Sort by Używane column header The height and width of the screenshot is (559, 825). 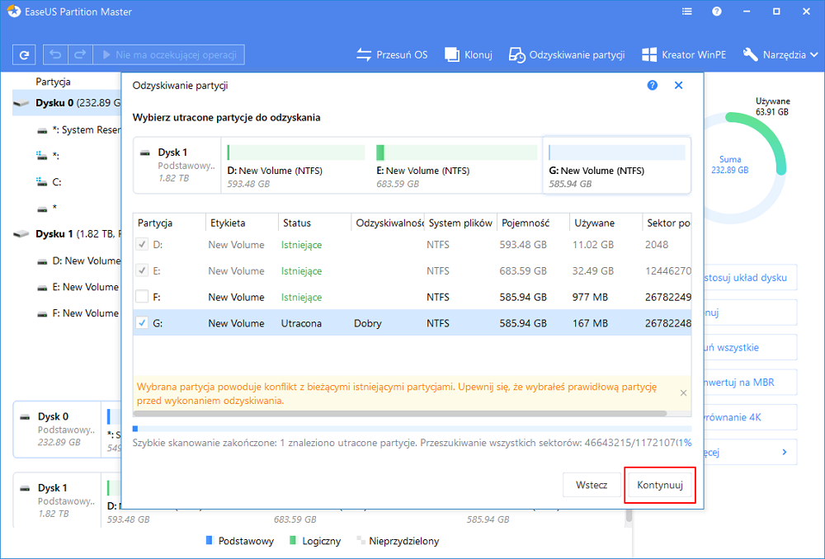[x=606, y=223]
